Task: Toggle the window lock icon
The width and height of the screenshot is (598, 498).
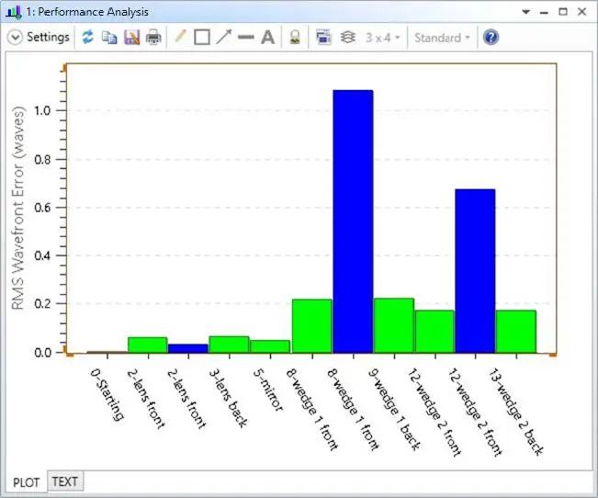Action: (x=295, y=37)
